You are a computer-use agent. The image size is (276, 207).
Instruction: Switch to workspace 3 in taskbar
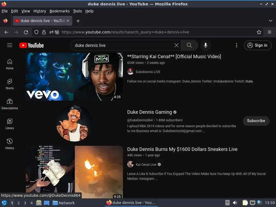25,203
